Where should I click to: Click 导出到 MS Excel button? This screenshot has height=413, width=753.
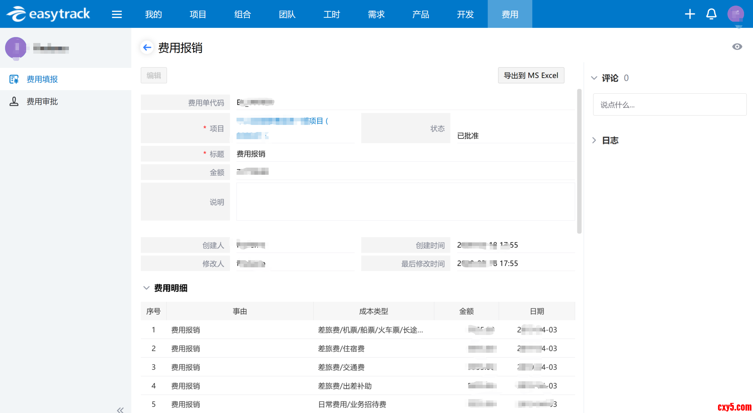(x=531, y=75)
